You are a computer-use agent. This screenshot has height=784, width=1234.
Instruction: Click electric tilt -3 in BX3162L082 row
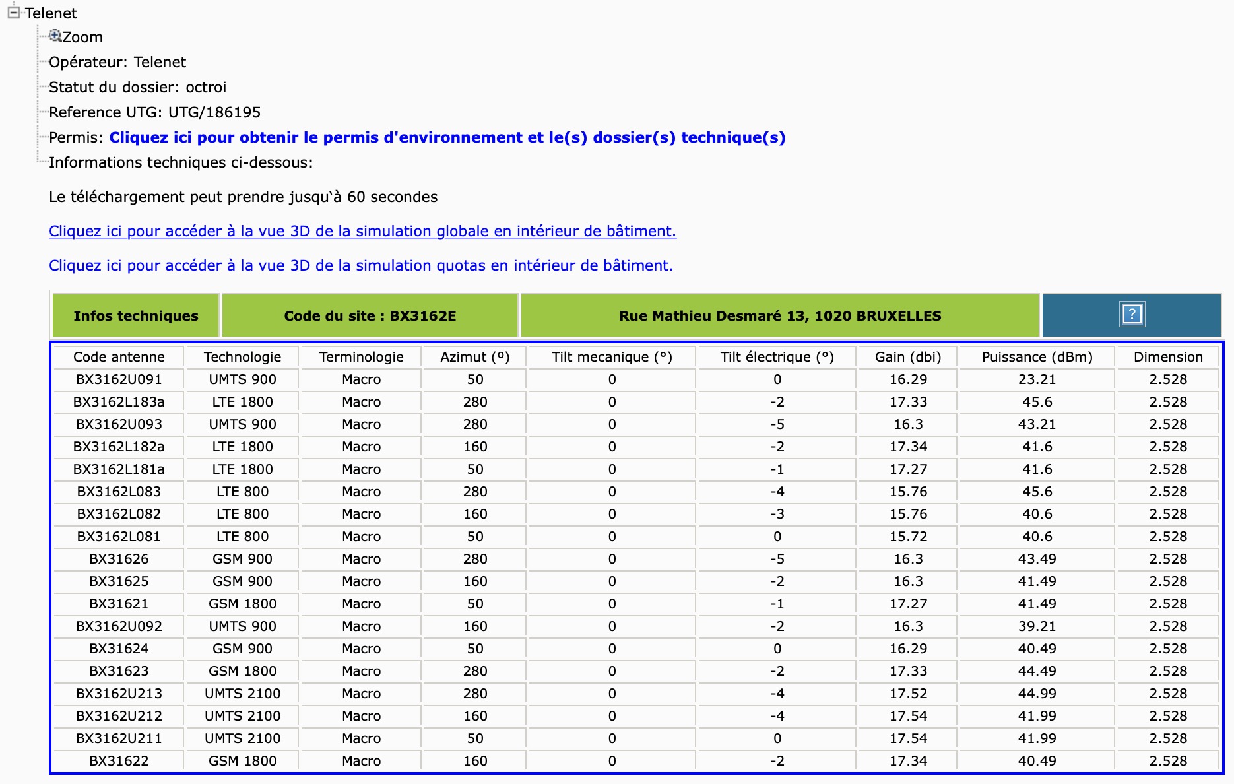pos(777,514)
